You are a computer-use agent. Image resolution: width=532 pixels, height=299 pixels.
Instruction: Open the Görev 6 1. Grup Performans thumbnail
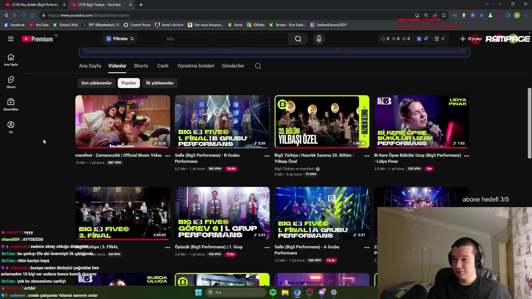[x=222, y=213]
